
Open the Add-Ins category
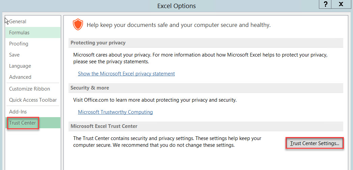point(18,112)
